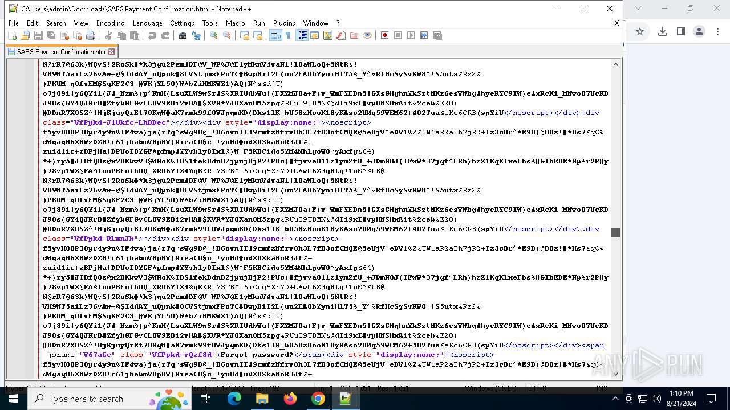Close document using menu bar X
Screen dimensions: 730x410
click(x=617, y=23)
